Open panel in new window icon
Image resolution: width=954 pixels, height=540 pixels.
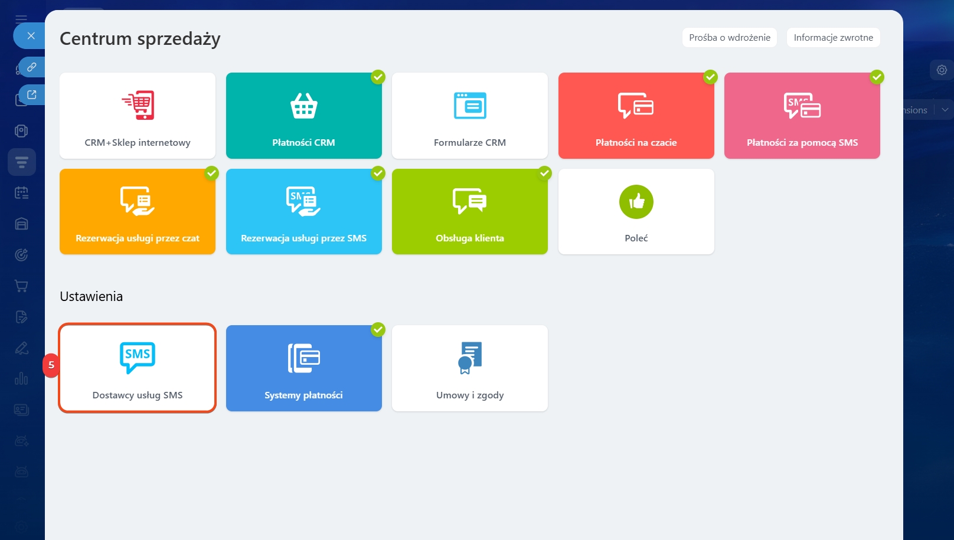click(x=32, y=94)
